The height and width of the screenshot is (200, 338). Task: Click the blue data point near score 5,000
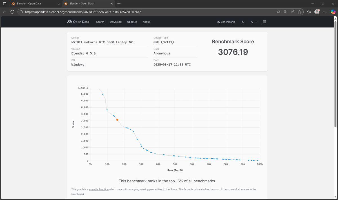(103, 94)
